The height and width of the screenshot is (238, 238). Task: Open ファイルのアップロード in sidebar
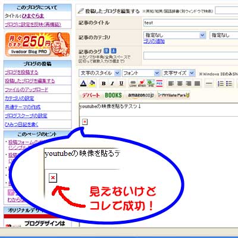(26, 90)
